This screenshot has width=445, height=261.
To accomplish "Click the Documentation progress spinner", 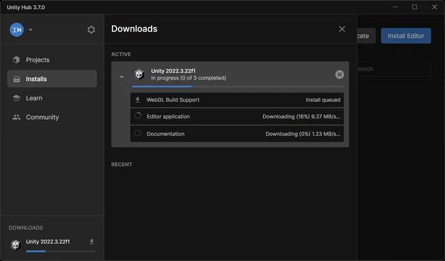I will [138, 134].
